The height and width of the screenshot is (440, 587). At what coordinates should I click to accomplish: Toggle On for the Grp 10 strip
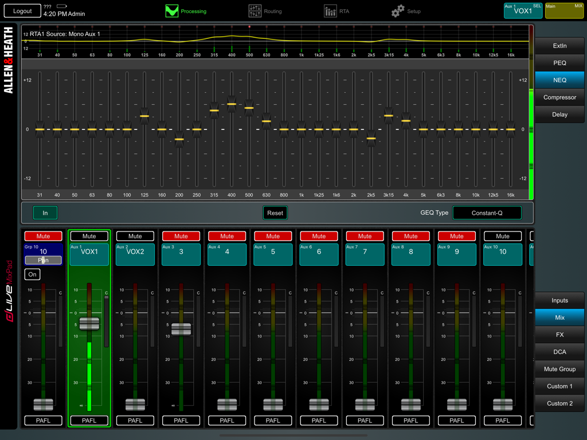coord(32,274)
